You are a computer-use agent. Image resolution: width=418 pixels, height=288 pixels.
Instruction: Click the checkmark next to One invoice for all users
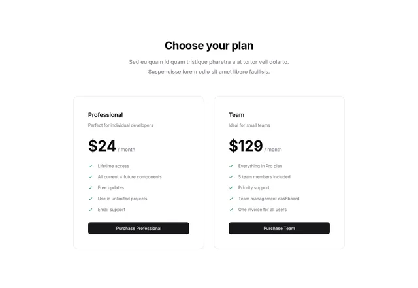click(231, 210)
